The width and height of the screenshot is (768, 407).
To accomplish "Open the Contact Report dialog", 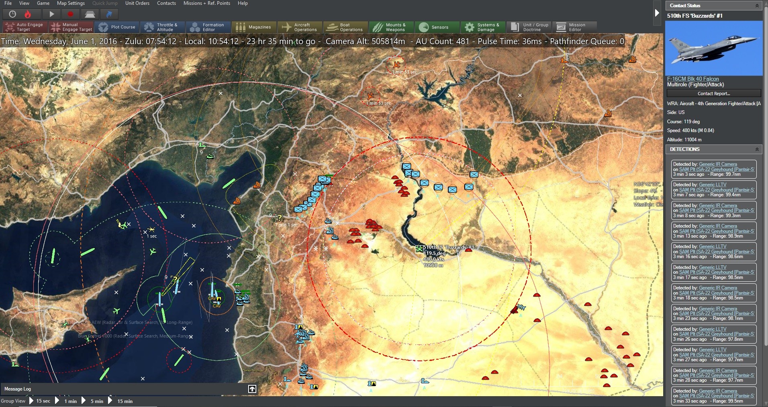I will point(714,93).
